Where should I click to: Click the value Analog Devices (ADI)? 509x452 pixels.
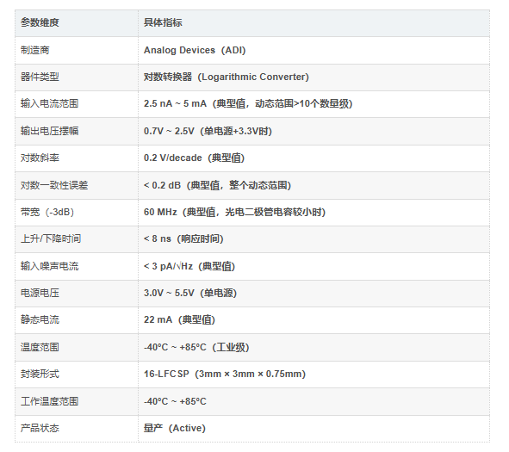pos(195,50)
